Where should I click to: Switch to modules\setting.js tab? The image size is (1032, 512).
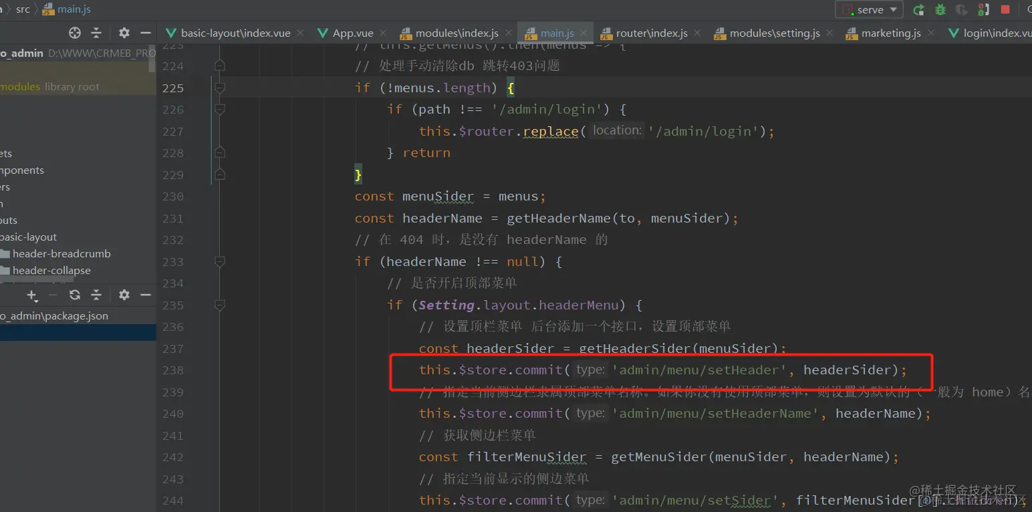pyautogui.click(x=775, y=33)
